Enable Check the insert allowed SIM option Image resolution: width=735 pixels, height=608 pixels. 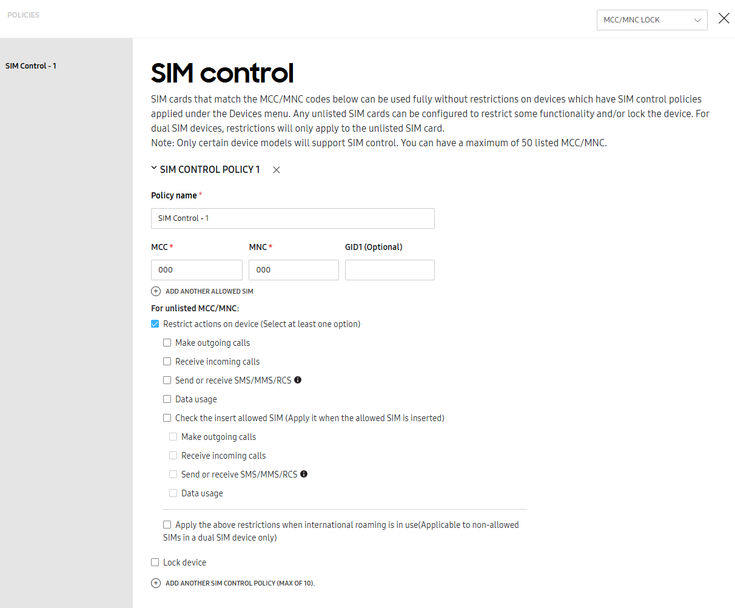click(167, 417)
